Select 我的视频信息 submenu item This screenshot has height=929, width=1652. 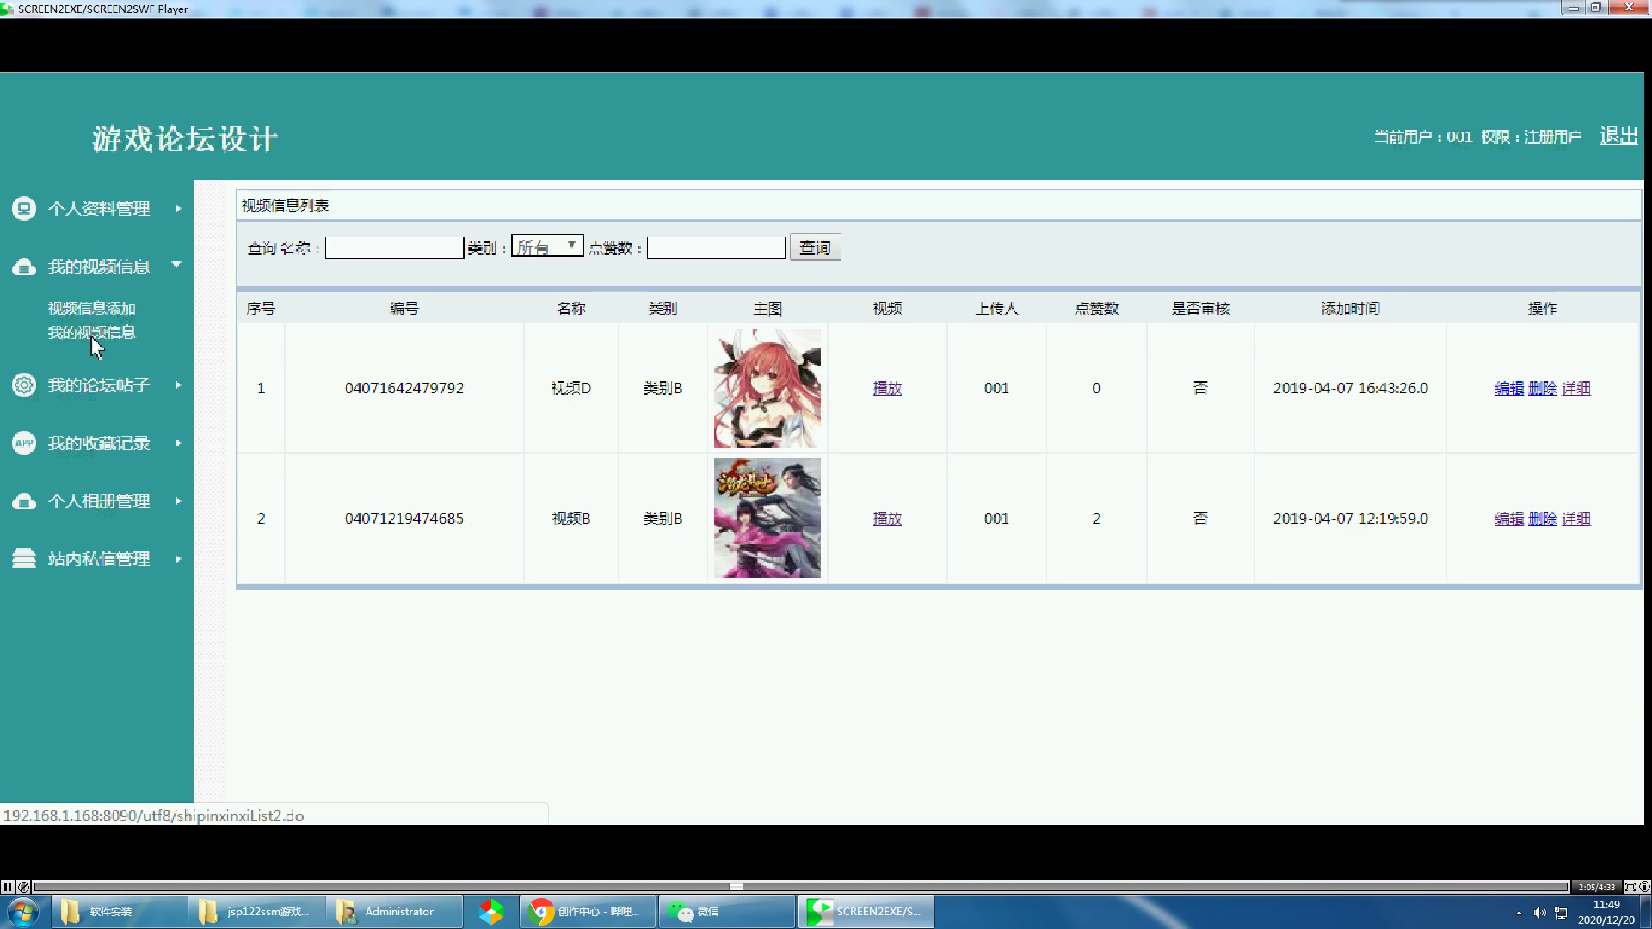pos(91,332)
